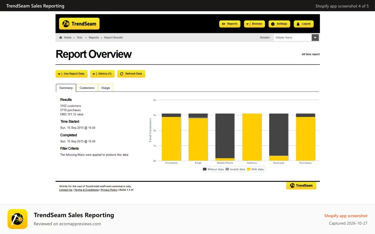Select the '3102 customers' result text
Viewport: 375px width, 234px height.
pos(71,106)
